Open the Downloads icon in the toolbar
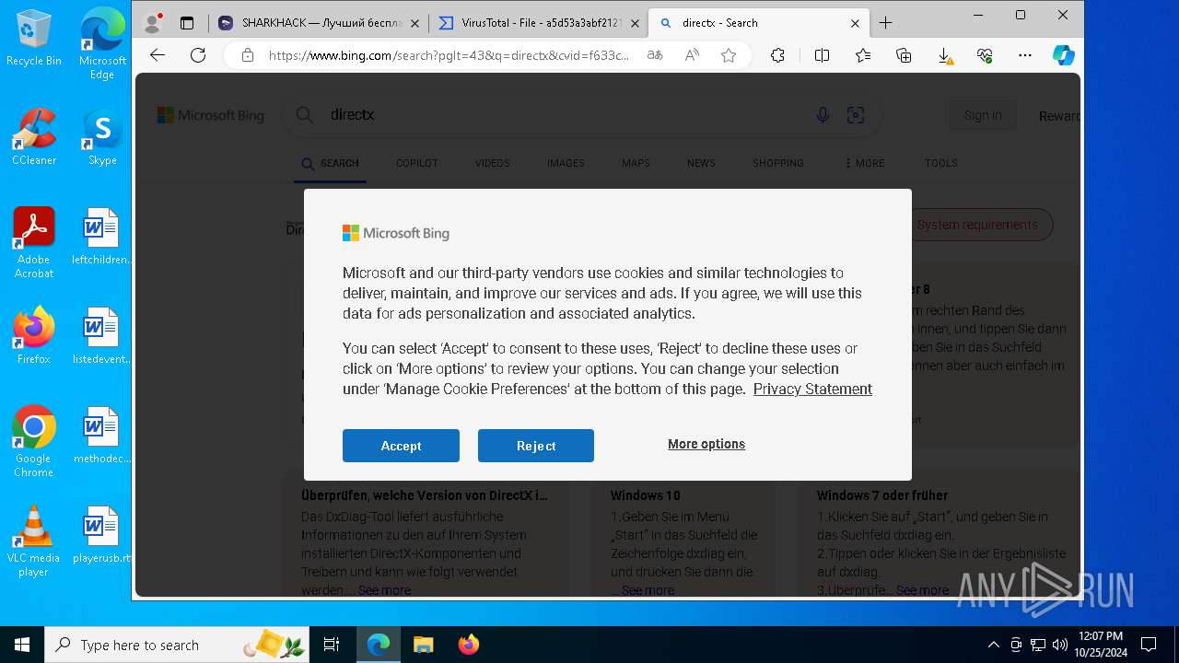 coord(945,55)
